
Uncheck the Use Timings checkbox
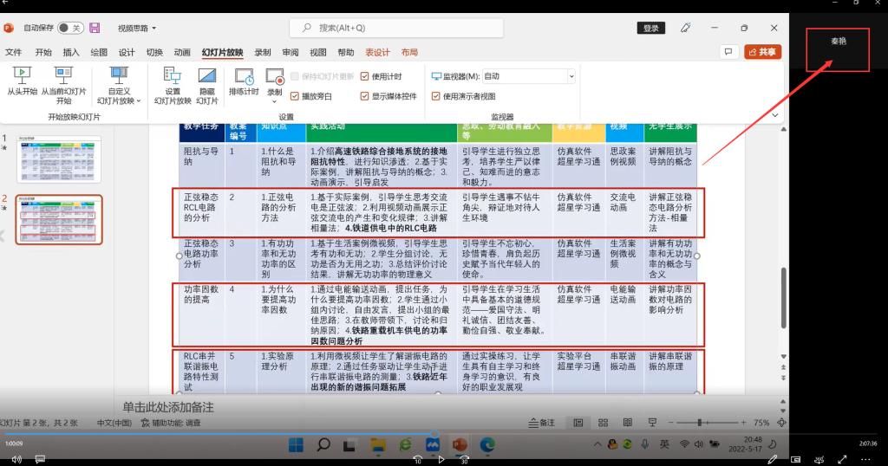point(365,76)
